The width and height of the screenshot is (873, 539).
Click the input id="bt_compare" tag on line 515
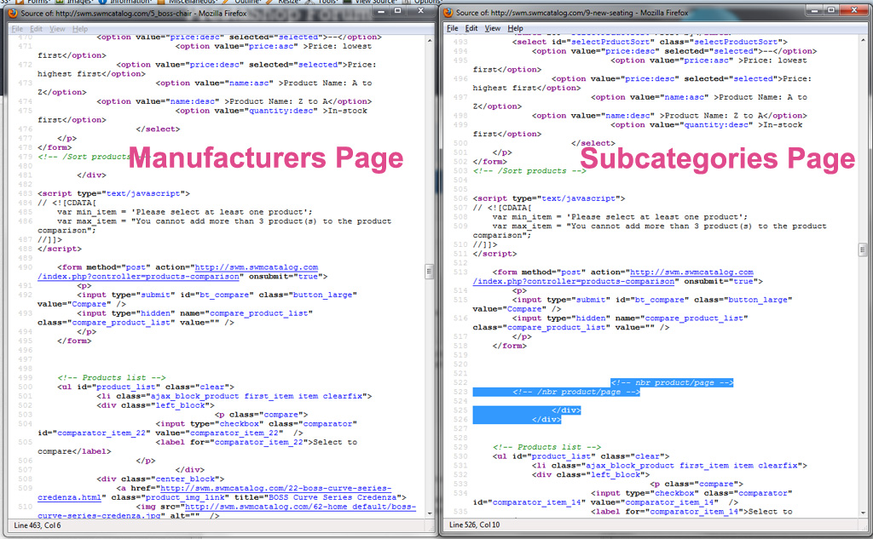pyautogui.click(x=633, y=304)
